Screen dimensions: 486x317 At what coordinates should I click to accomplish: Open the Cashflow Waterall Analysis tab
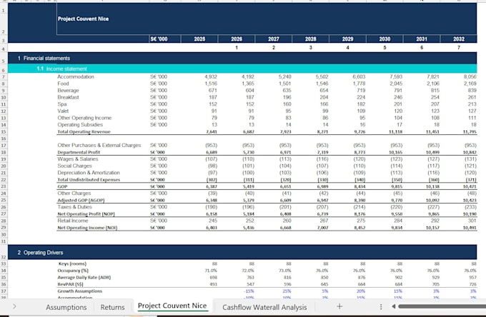coord(264,307)
